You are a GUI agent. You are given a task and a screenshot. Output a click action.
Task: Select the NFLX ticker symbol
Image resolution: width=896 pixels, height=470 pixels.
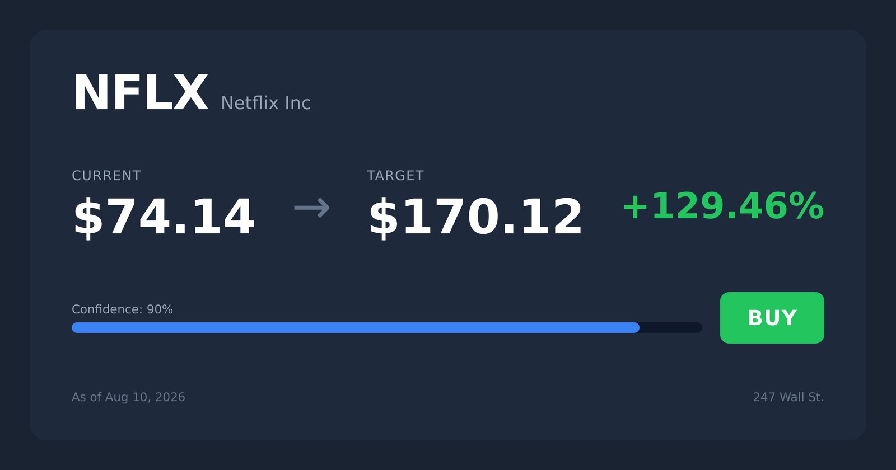click(141, 93)
